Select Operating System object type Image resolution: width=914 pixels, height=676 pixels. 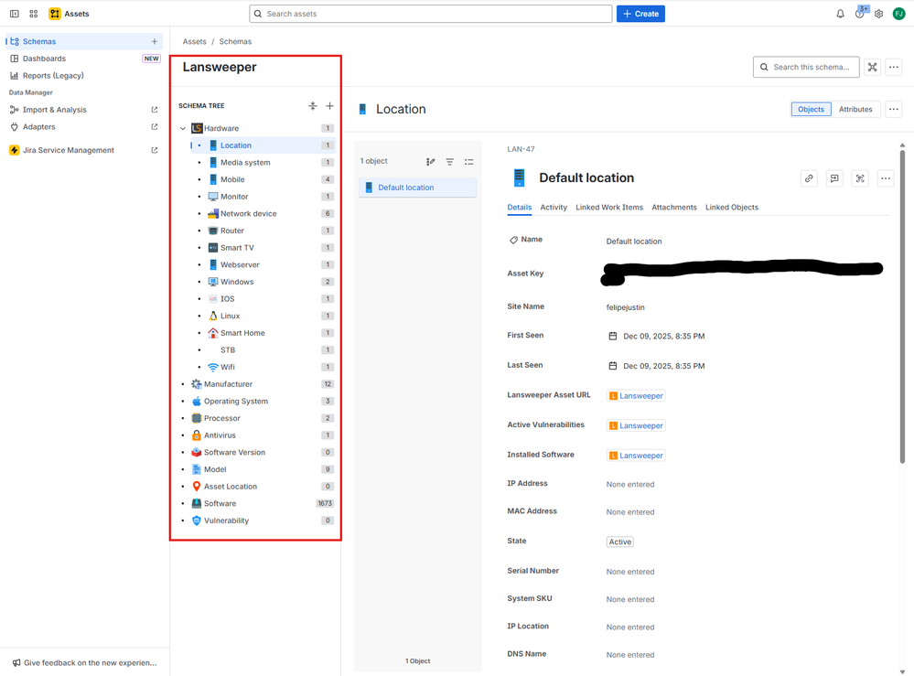click(235, 401)
